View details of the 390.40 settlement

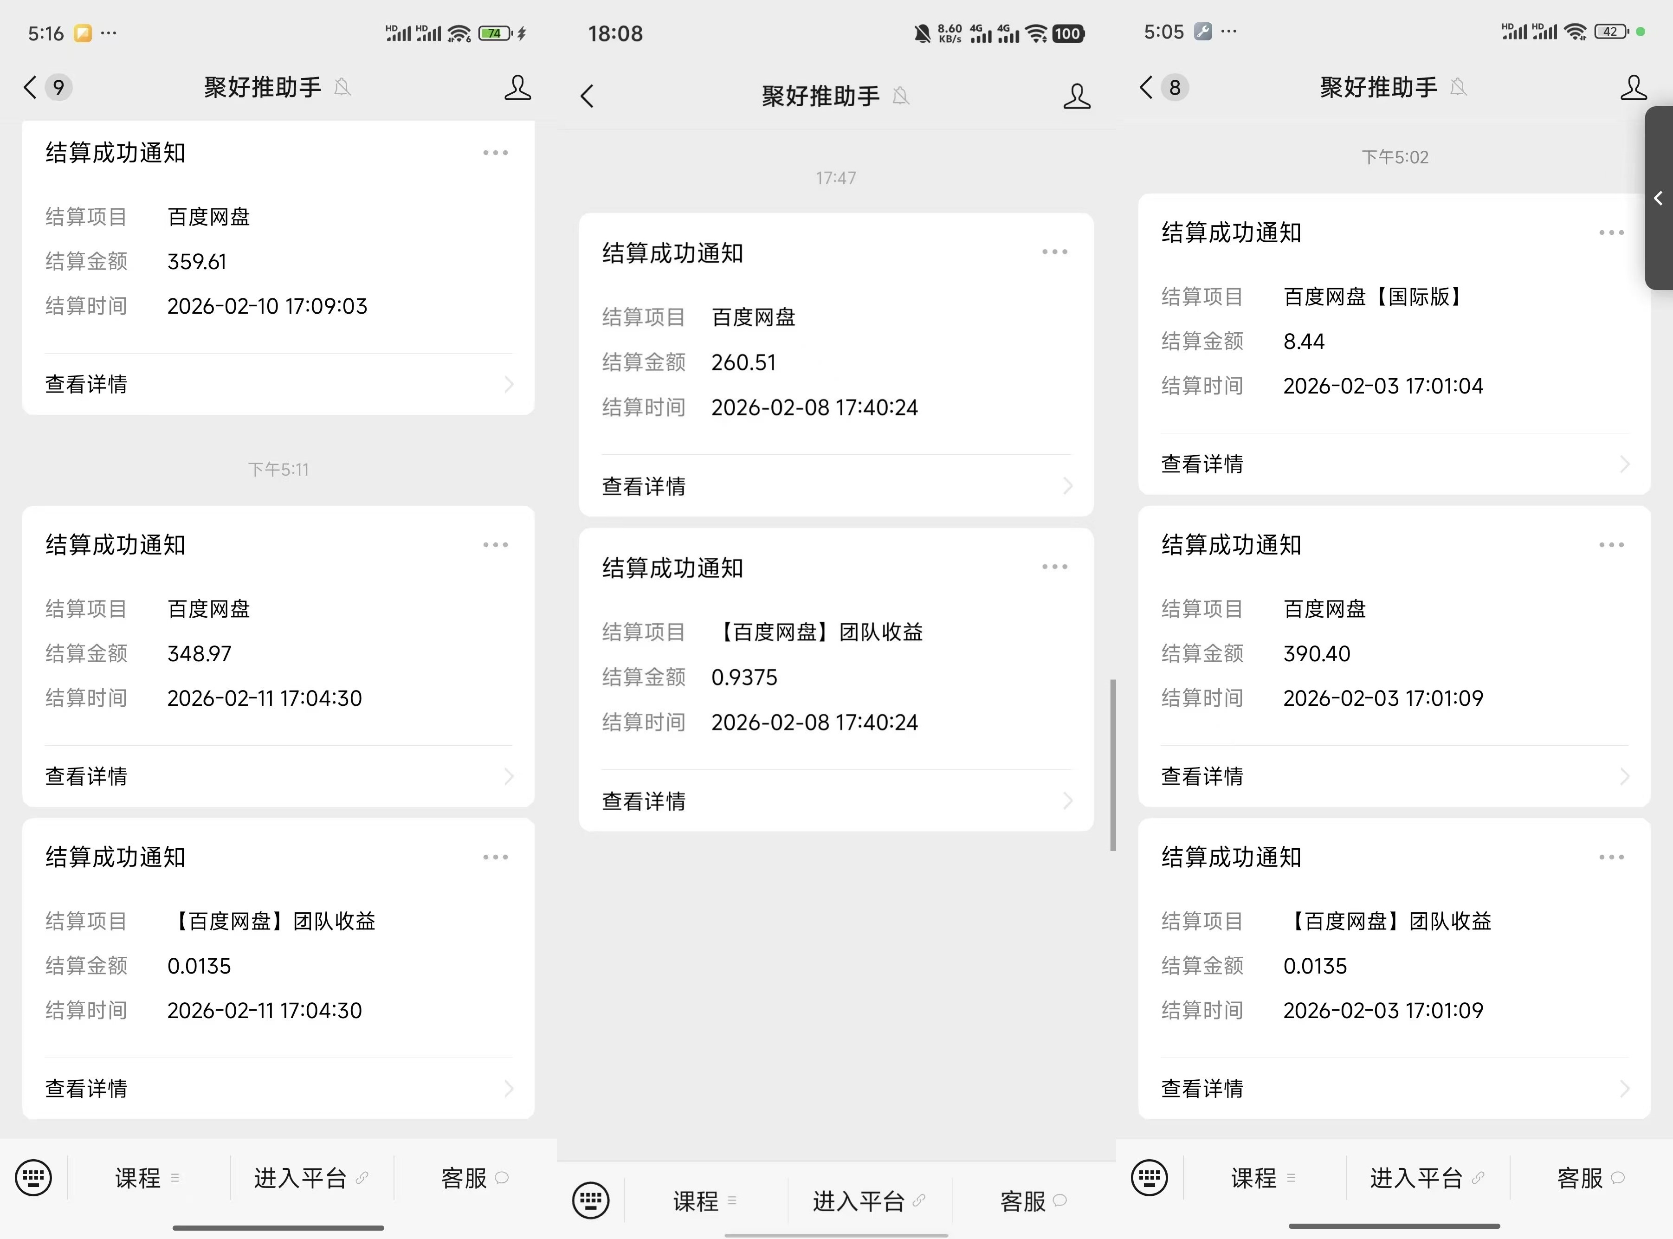point(1395,776)
